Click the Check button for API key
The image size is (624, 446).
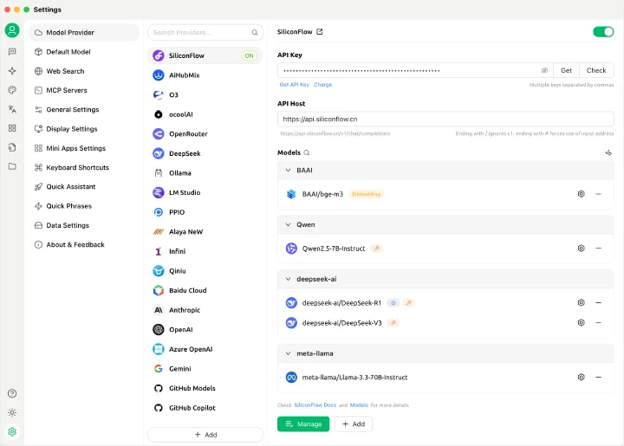click(596, 70)
